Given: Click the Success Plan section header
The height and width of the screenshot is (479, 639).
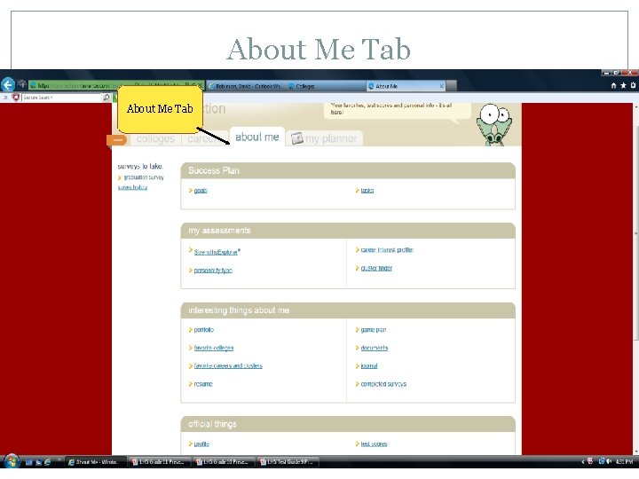Looking at the screenshot, I should coord(348,170).
